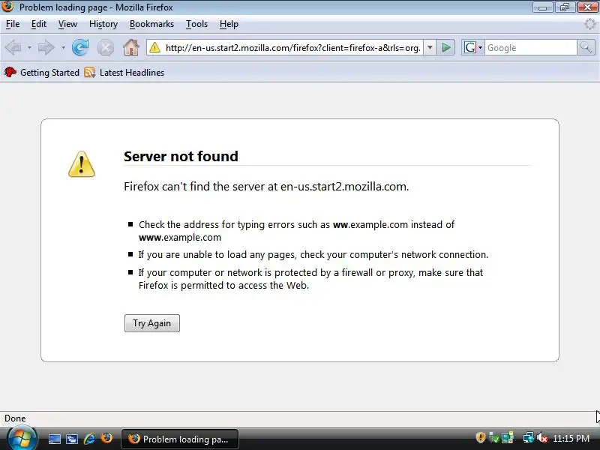Screen dimensions: 600x450
Task: Click the Done status bar text
Action: [15, 418]
